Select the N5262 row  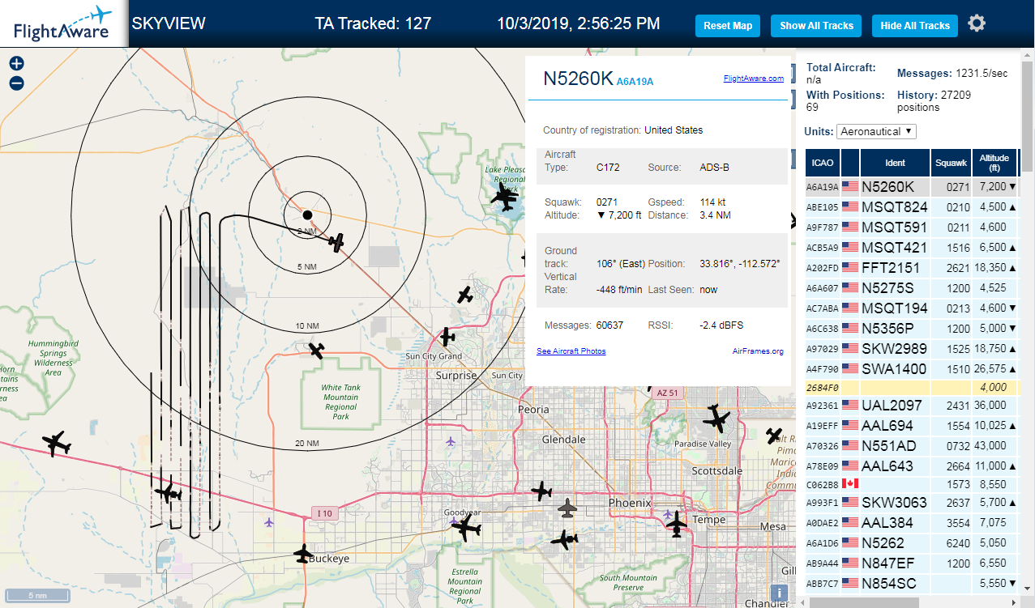coord(913,542)
